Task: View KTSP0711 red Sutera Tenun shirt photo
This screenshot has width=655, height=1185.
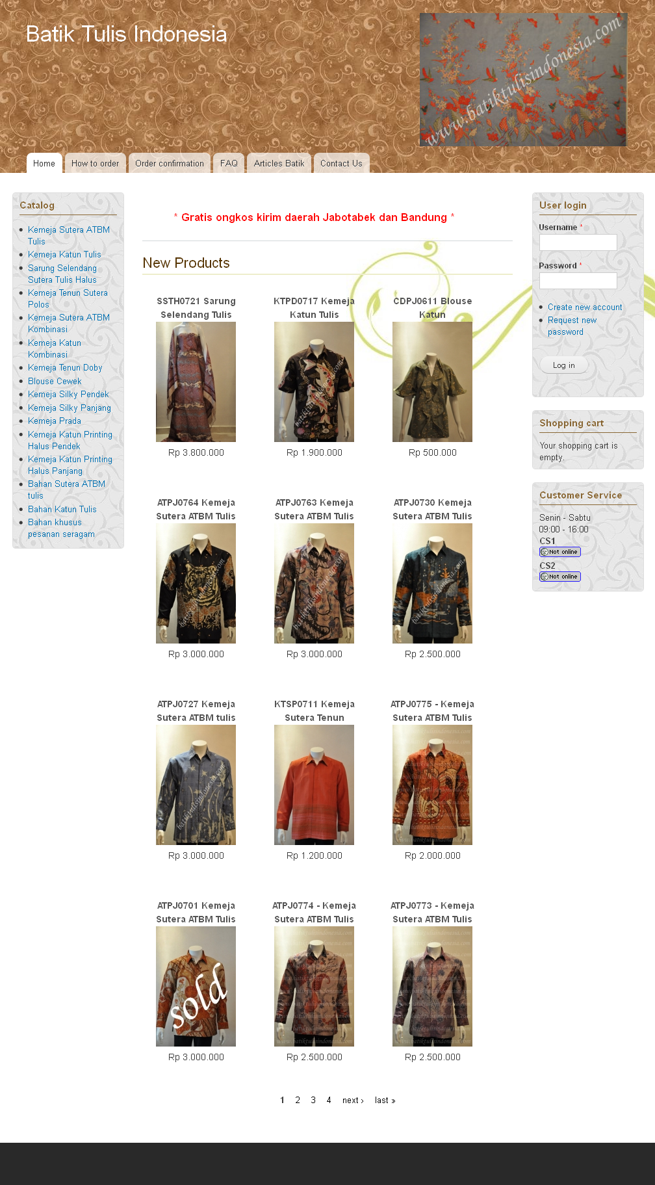Action: coord(314,785)
